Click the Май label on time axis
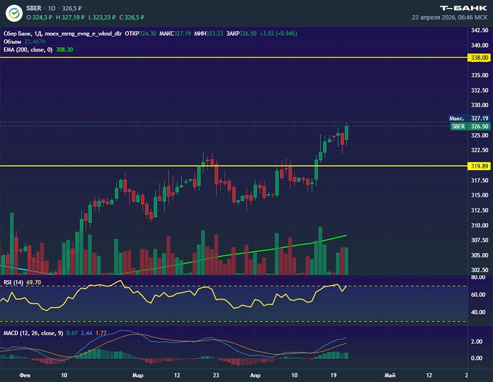493x382 pixels. (x=389, y=375)
